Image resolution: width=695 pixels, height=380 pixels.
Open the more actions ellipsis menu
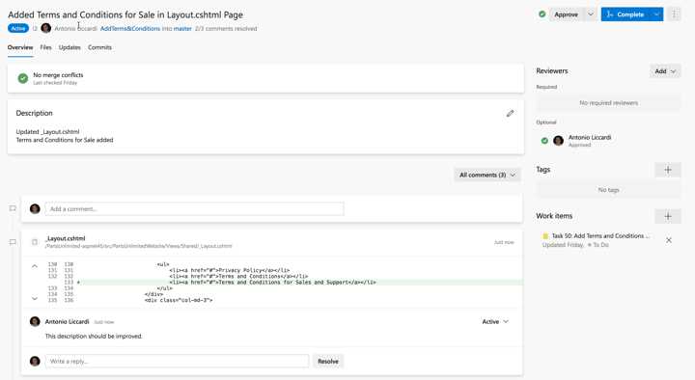[x=674, y=14]
